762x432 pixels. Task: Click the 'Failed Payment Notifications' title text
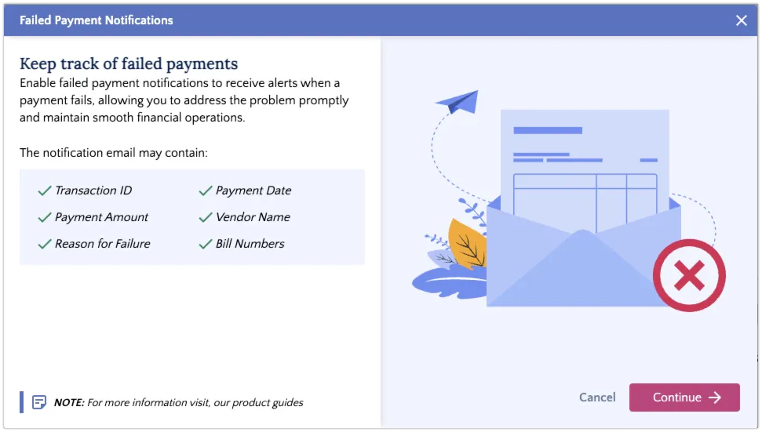[97, 20]
